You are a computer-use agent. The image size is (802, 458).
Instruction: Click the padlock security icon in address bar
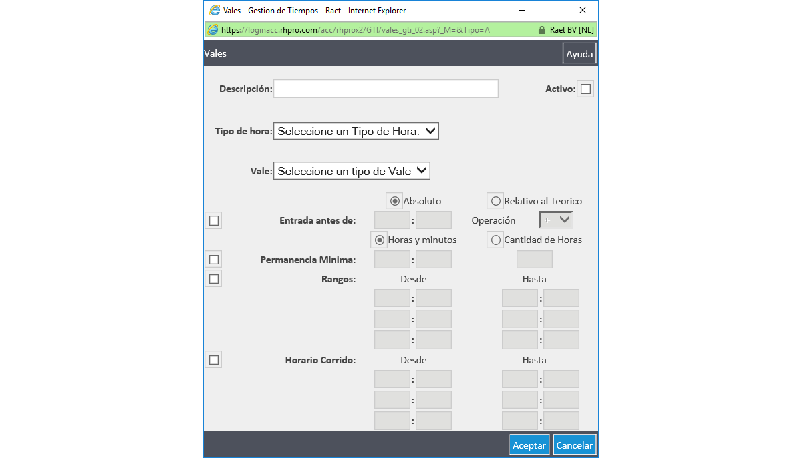pyautogui.click(x=542, y=30)
